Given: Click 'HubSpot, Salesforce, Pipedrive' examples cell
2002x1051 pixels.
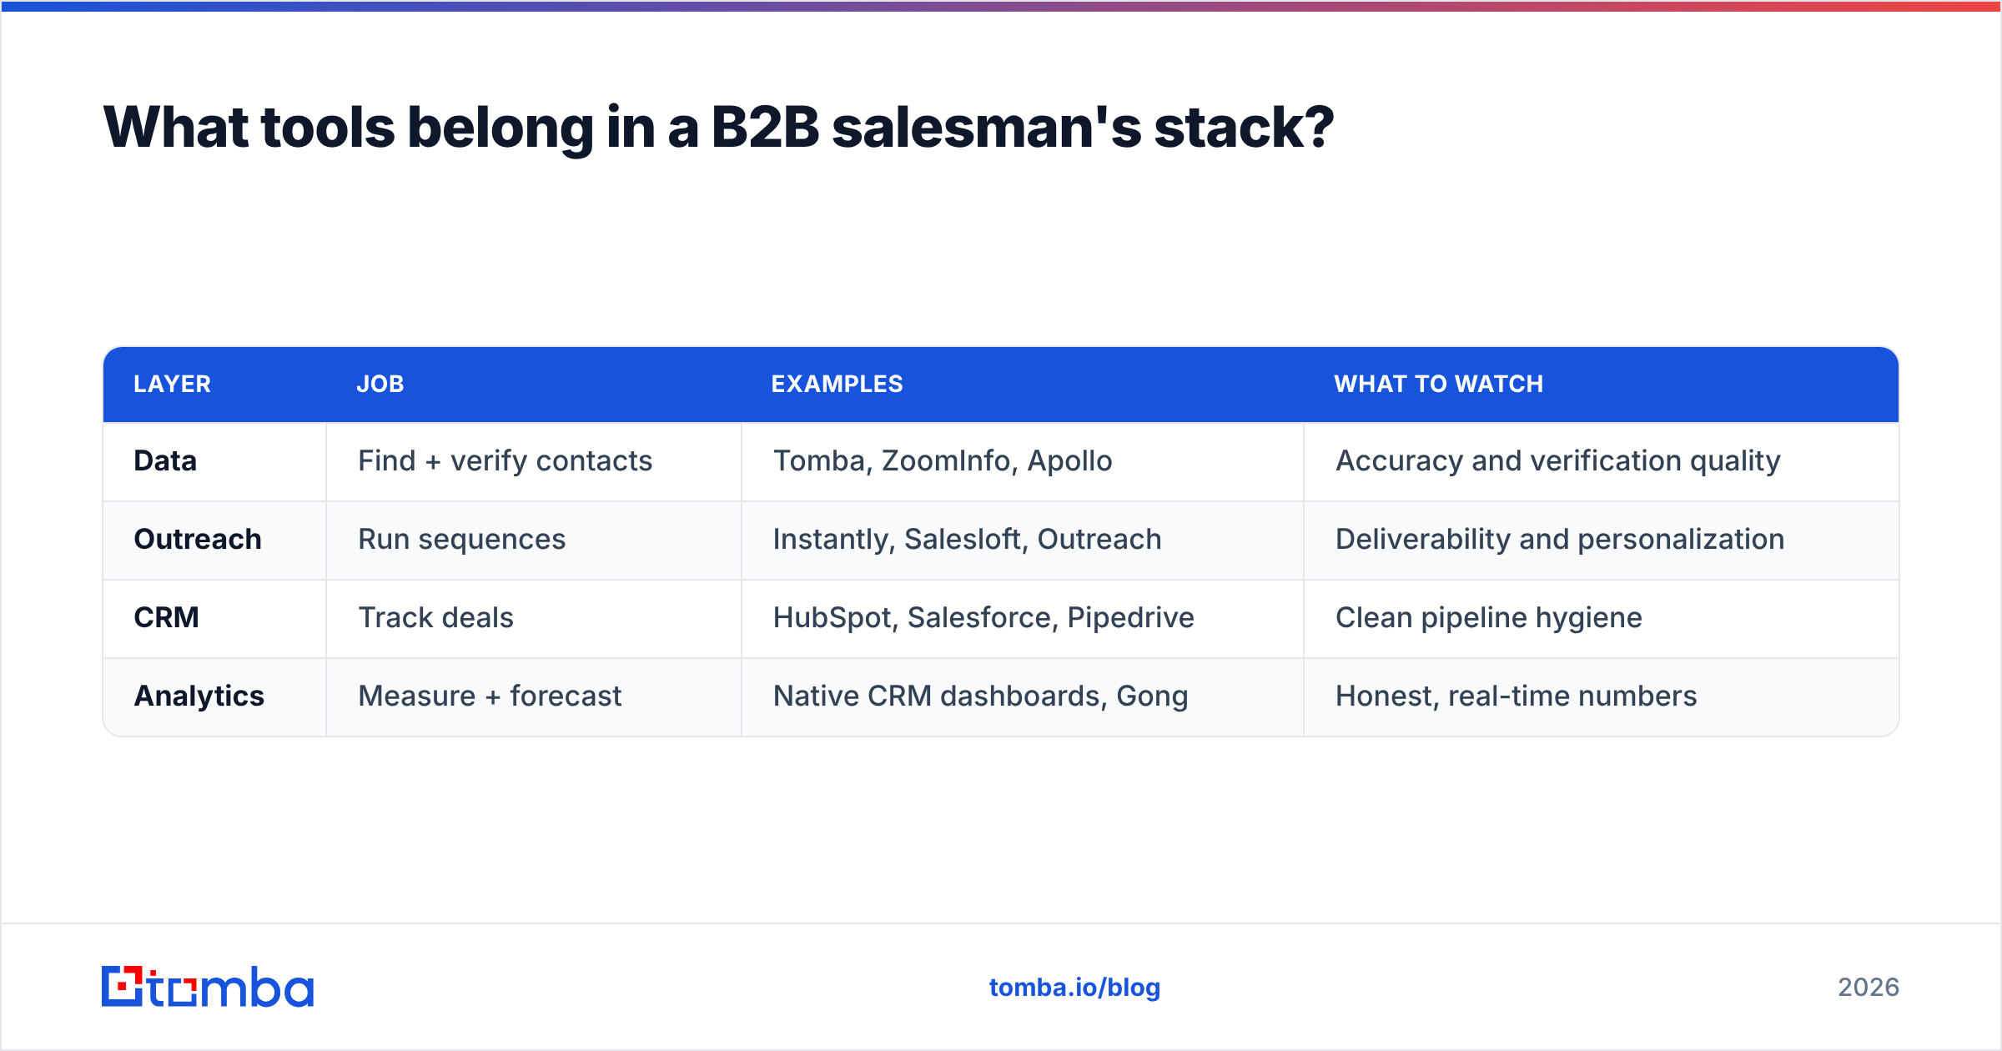Looking at the screenshot, I should [x=1023, y=618].
